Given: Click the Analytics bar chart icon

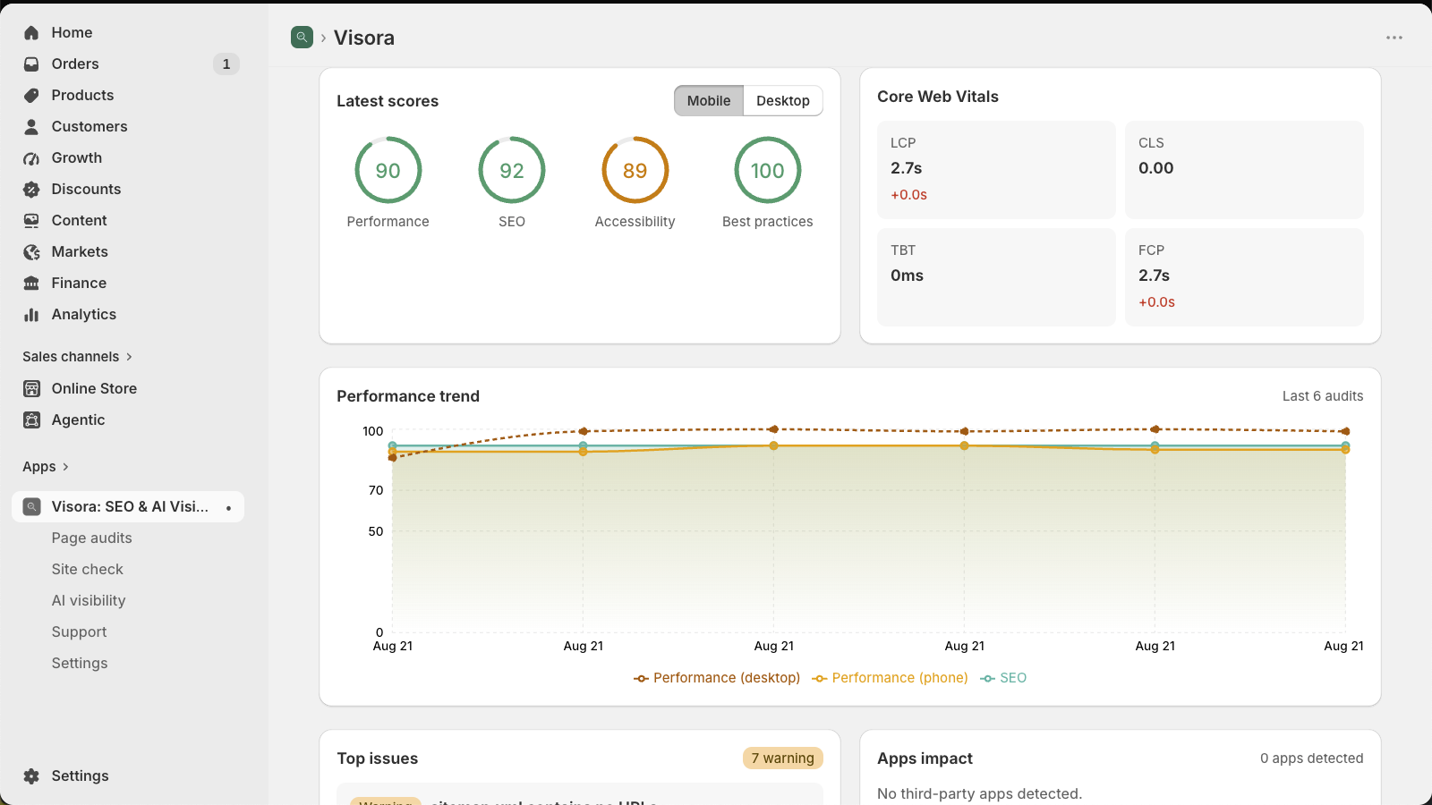Looking at the screenshot, I should (31, 315).
